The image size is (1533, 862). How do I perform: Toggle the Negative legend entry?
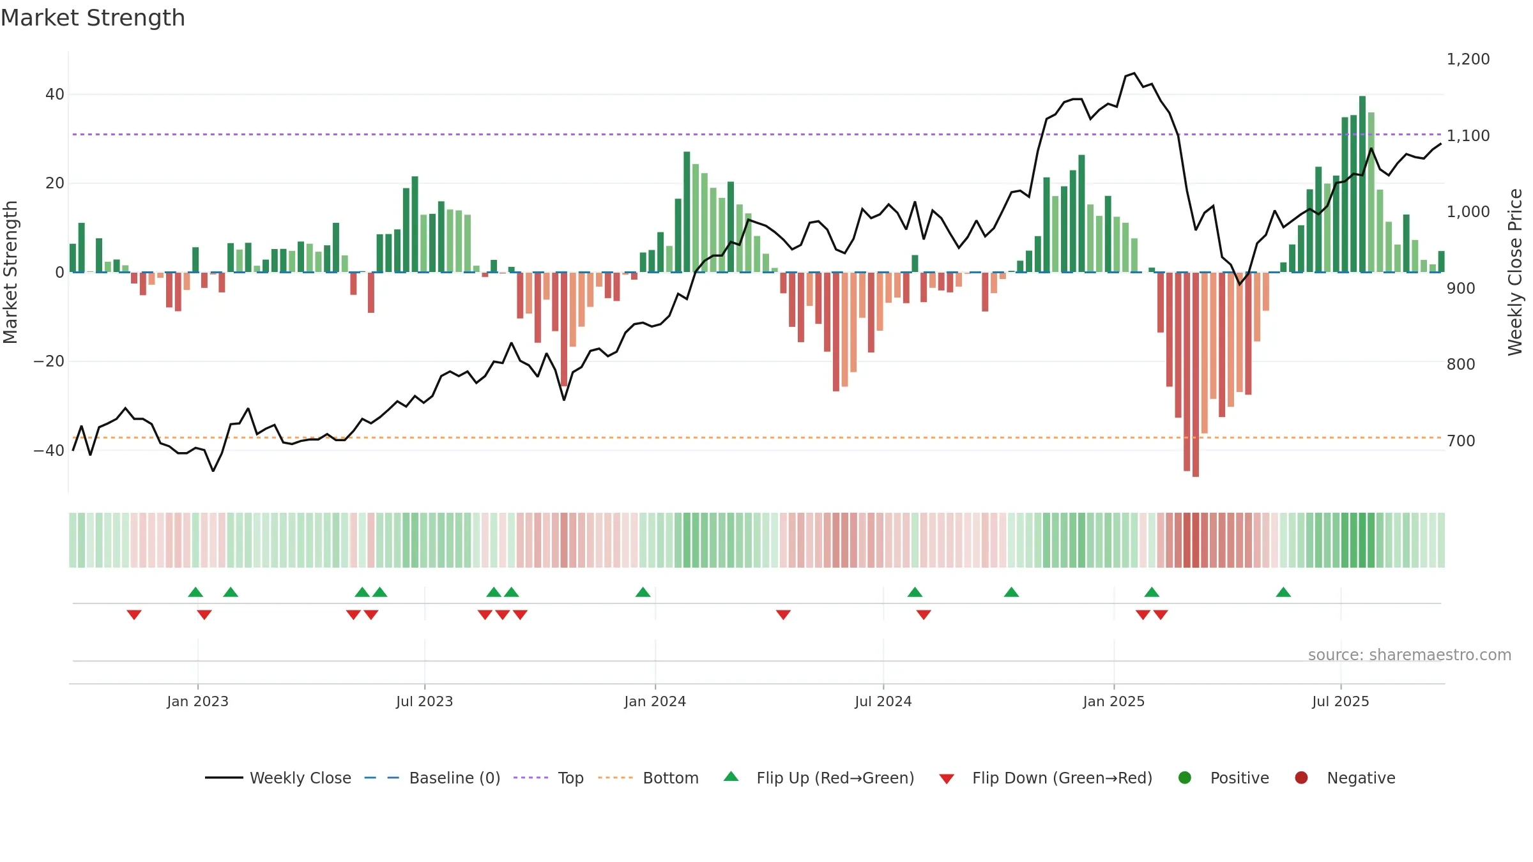(1345, 778)
